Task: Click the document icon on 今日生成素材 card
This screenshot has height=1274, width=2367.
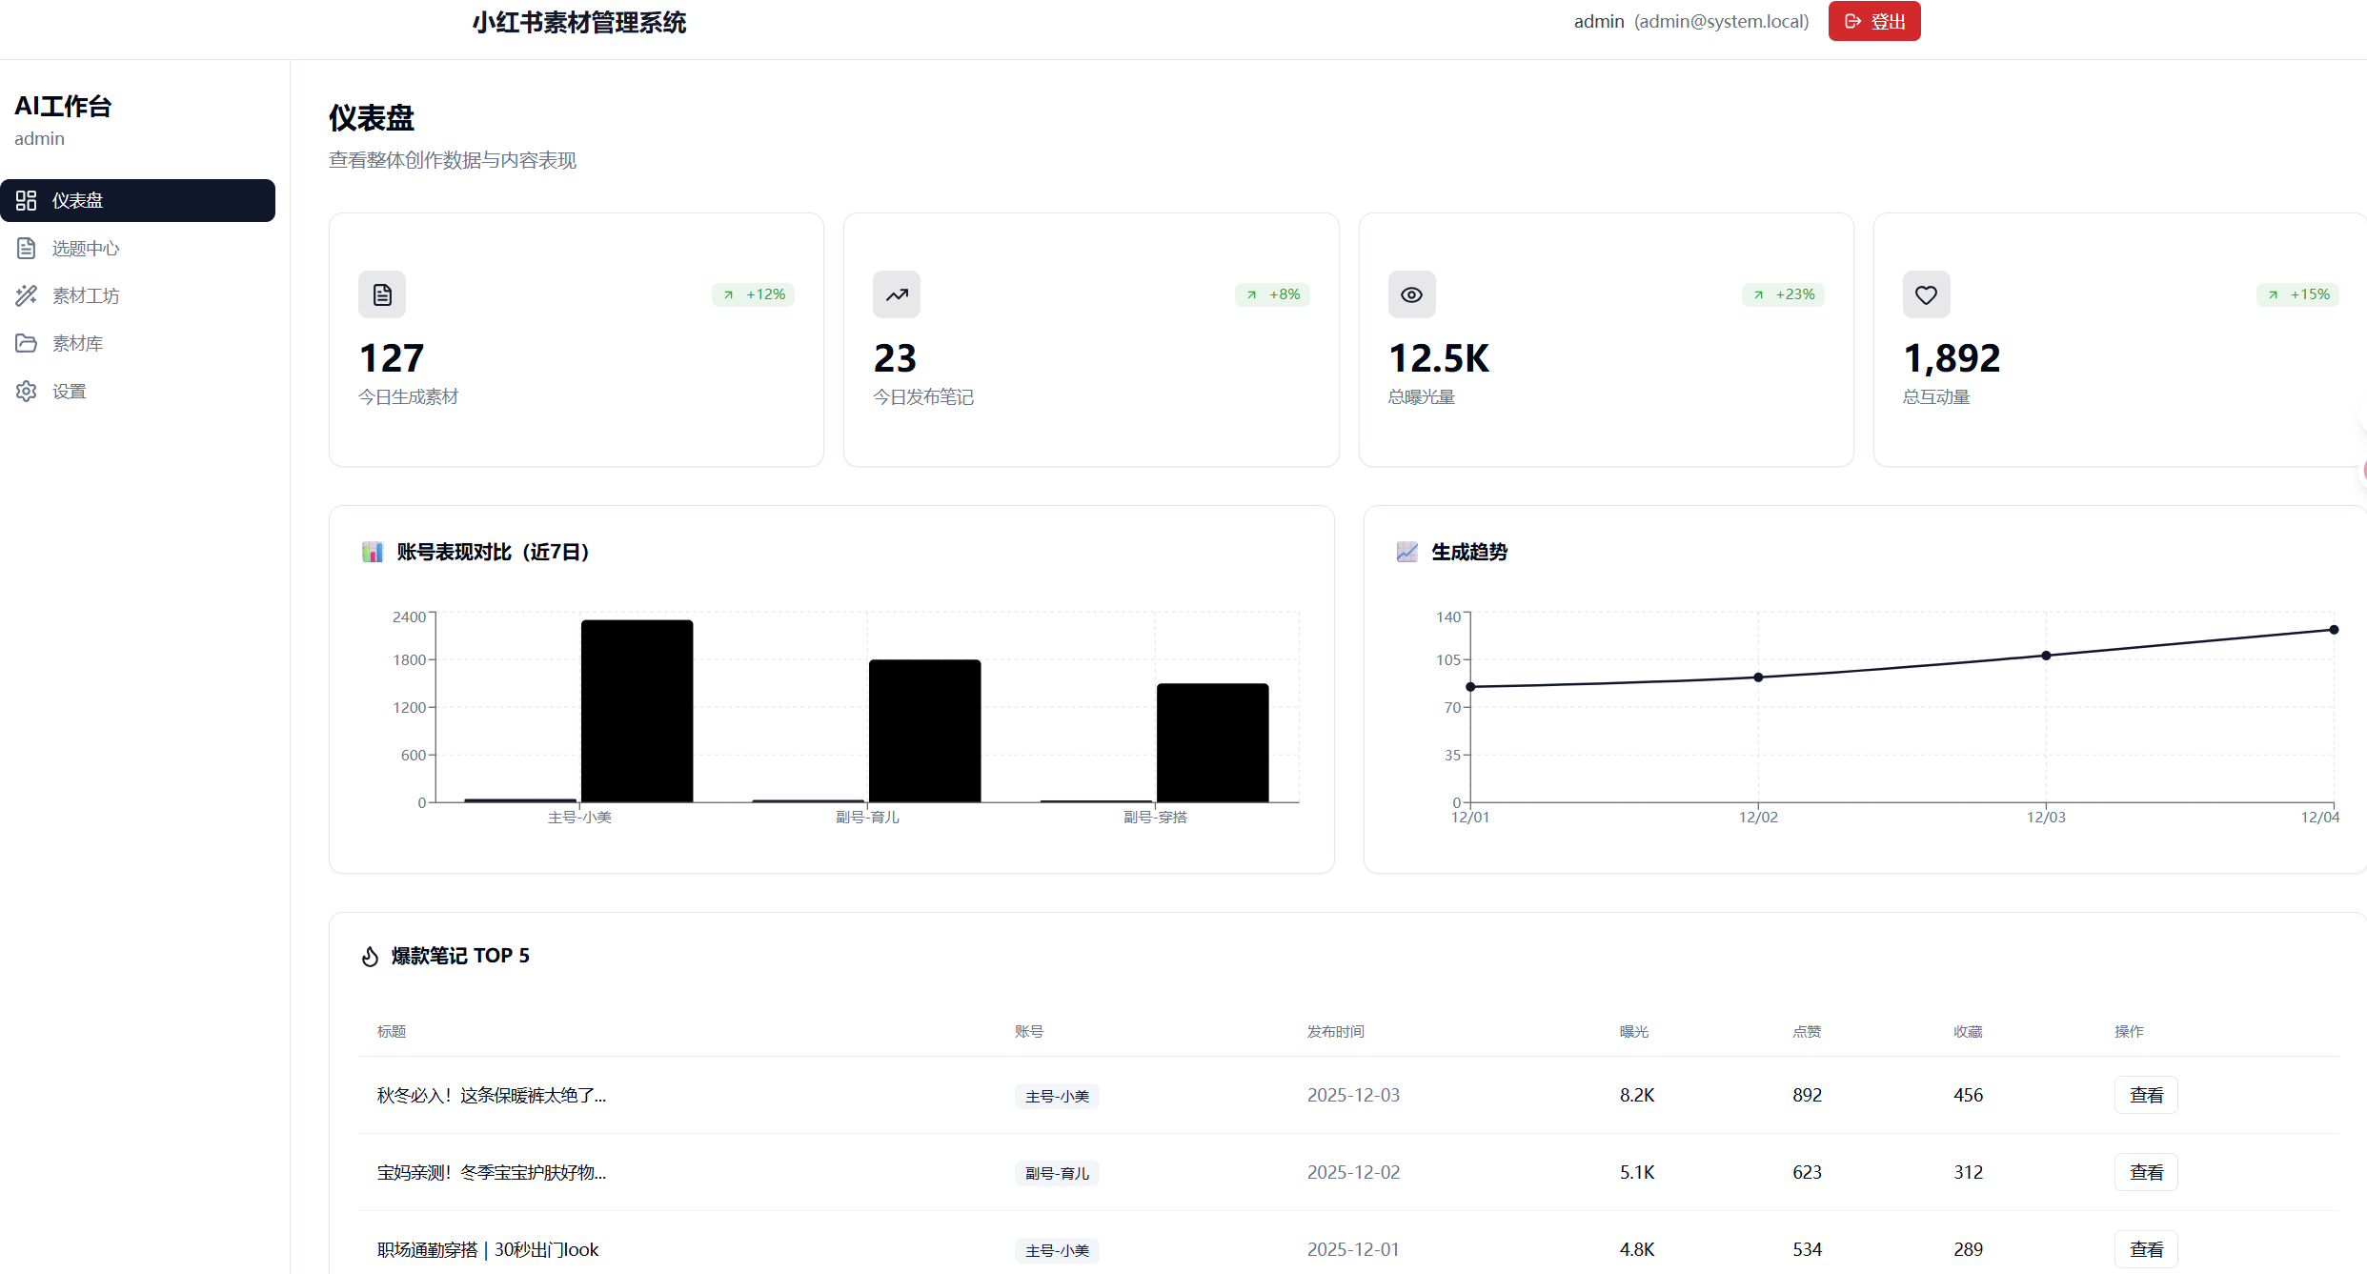Action: 382,294
